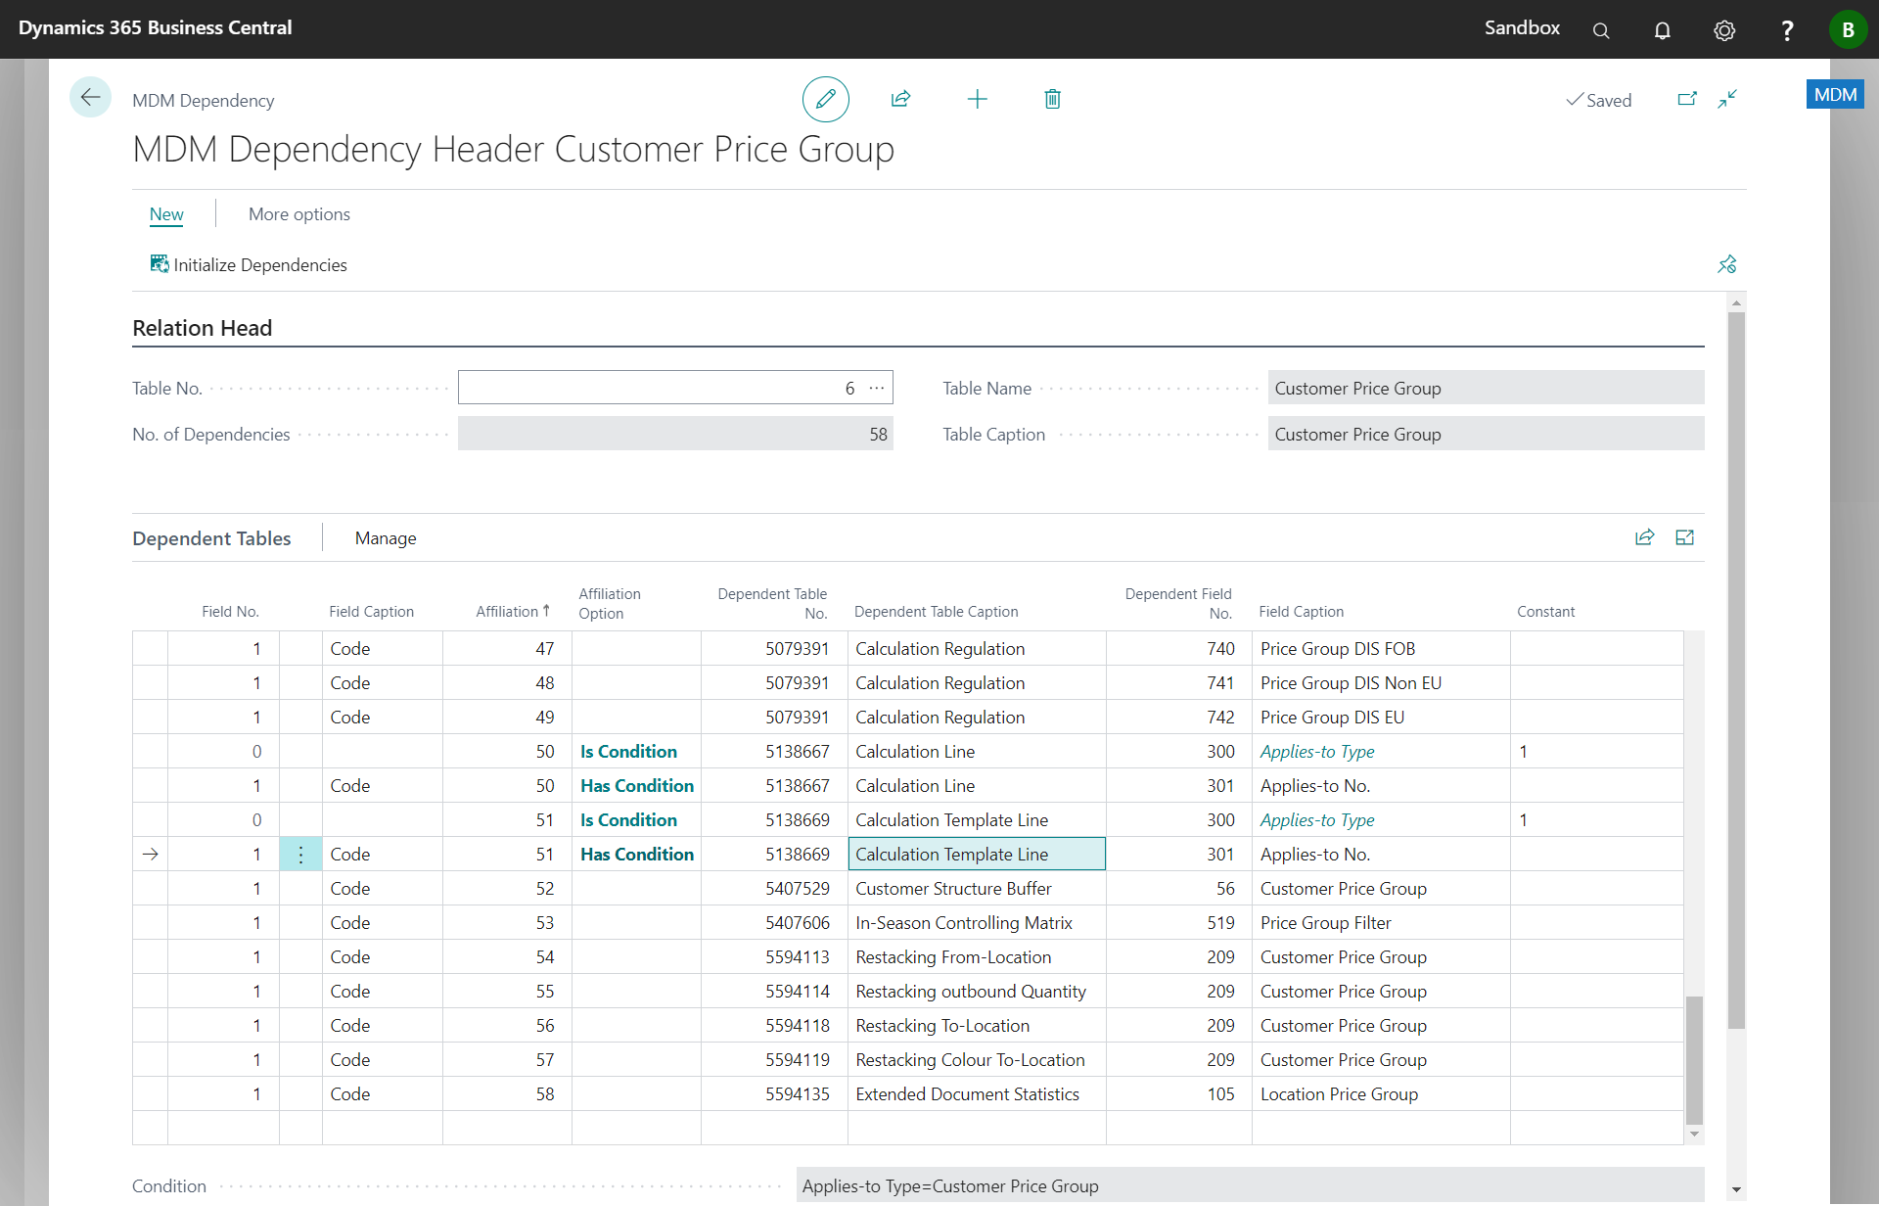Click the MDM badge button
Screen dimensions: 1879x1206
1835,95
